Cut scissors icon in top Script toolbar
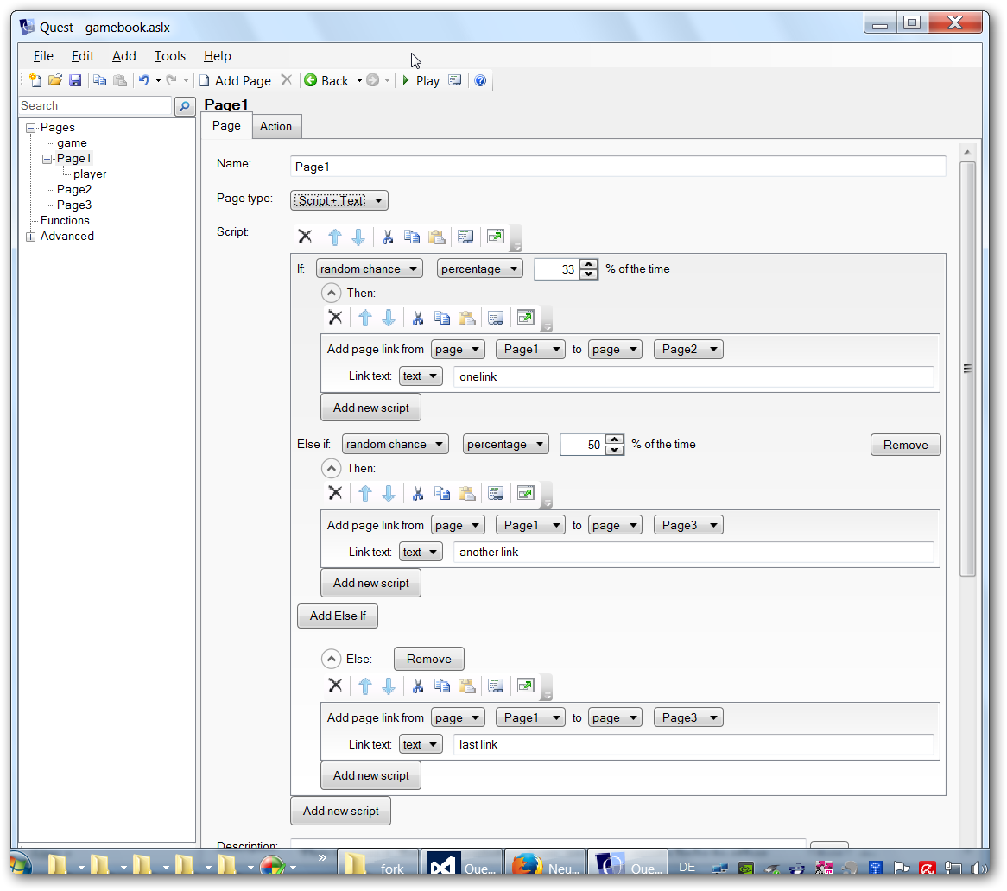Viewport: 1007px width, 891px height. point(387,237)
